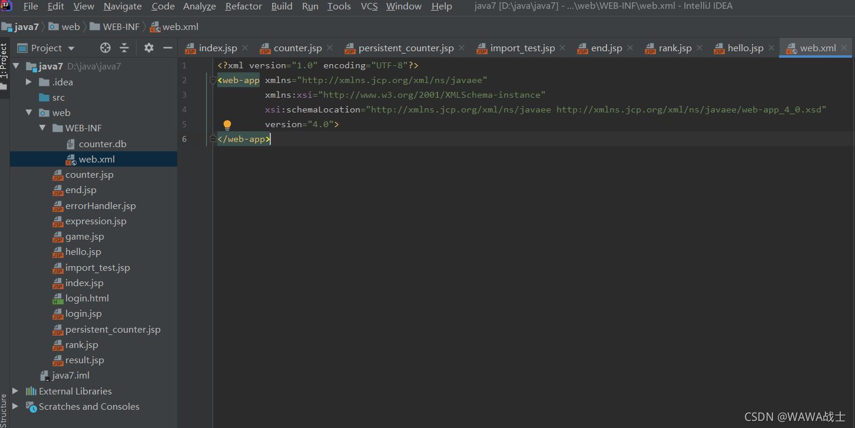
Task: Click the Structure tool button on left edge
Action: [5, 406]
